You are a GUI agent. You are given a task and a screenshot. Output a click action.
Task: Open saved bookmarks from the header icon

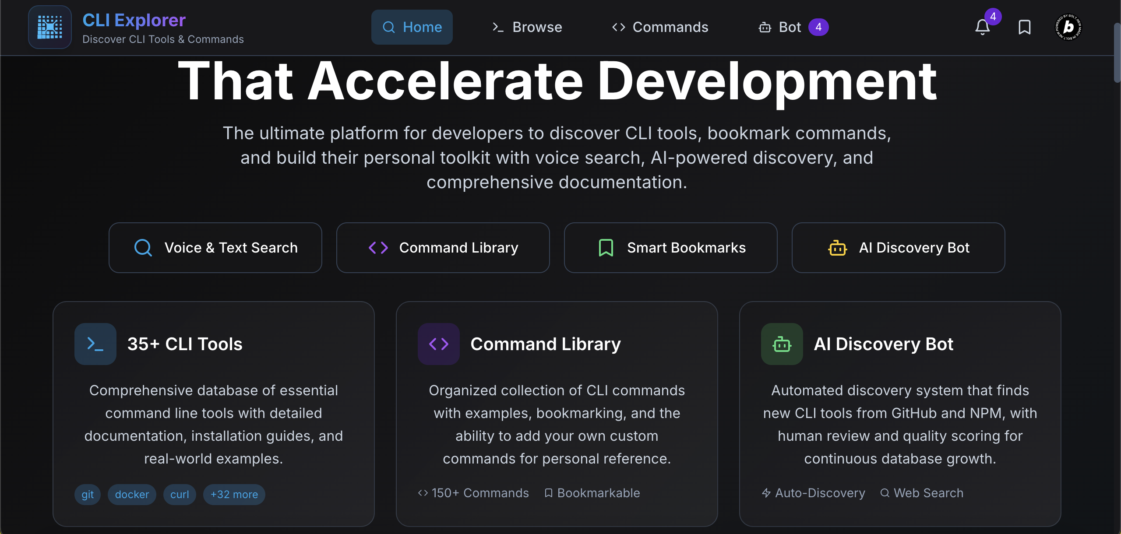click(x=1024, y=27)
